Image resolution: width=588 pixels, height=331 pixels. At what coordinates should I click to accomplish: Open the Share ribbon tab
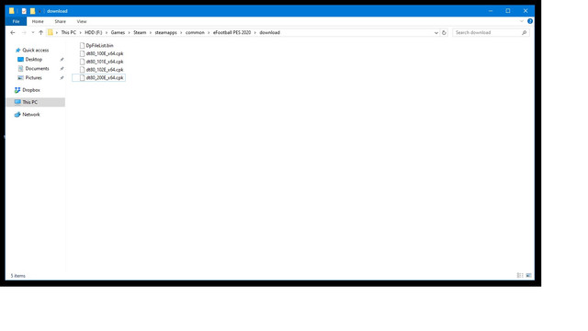(x=60, y=21)
